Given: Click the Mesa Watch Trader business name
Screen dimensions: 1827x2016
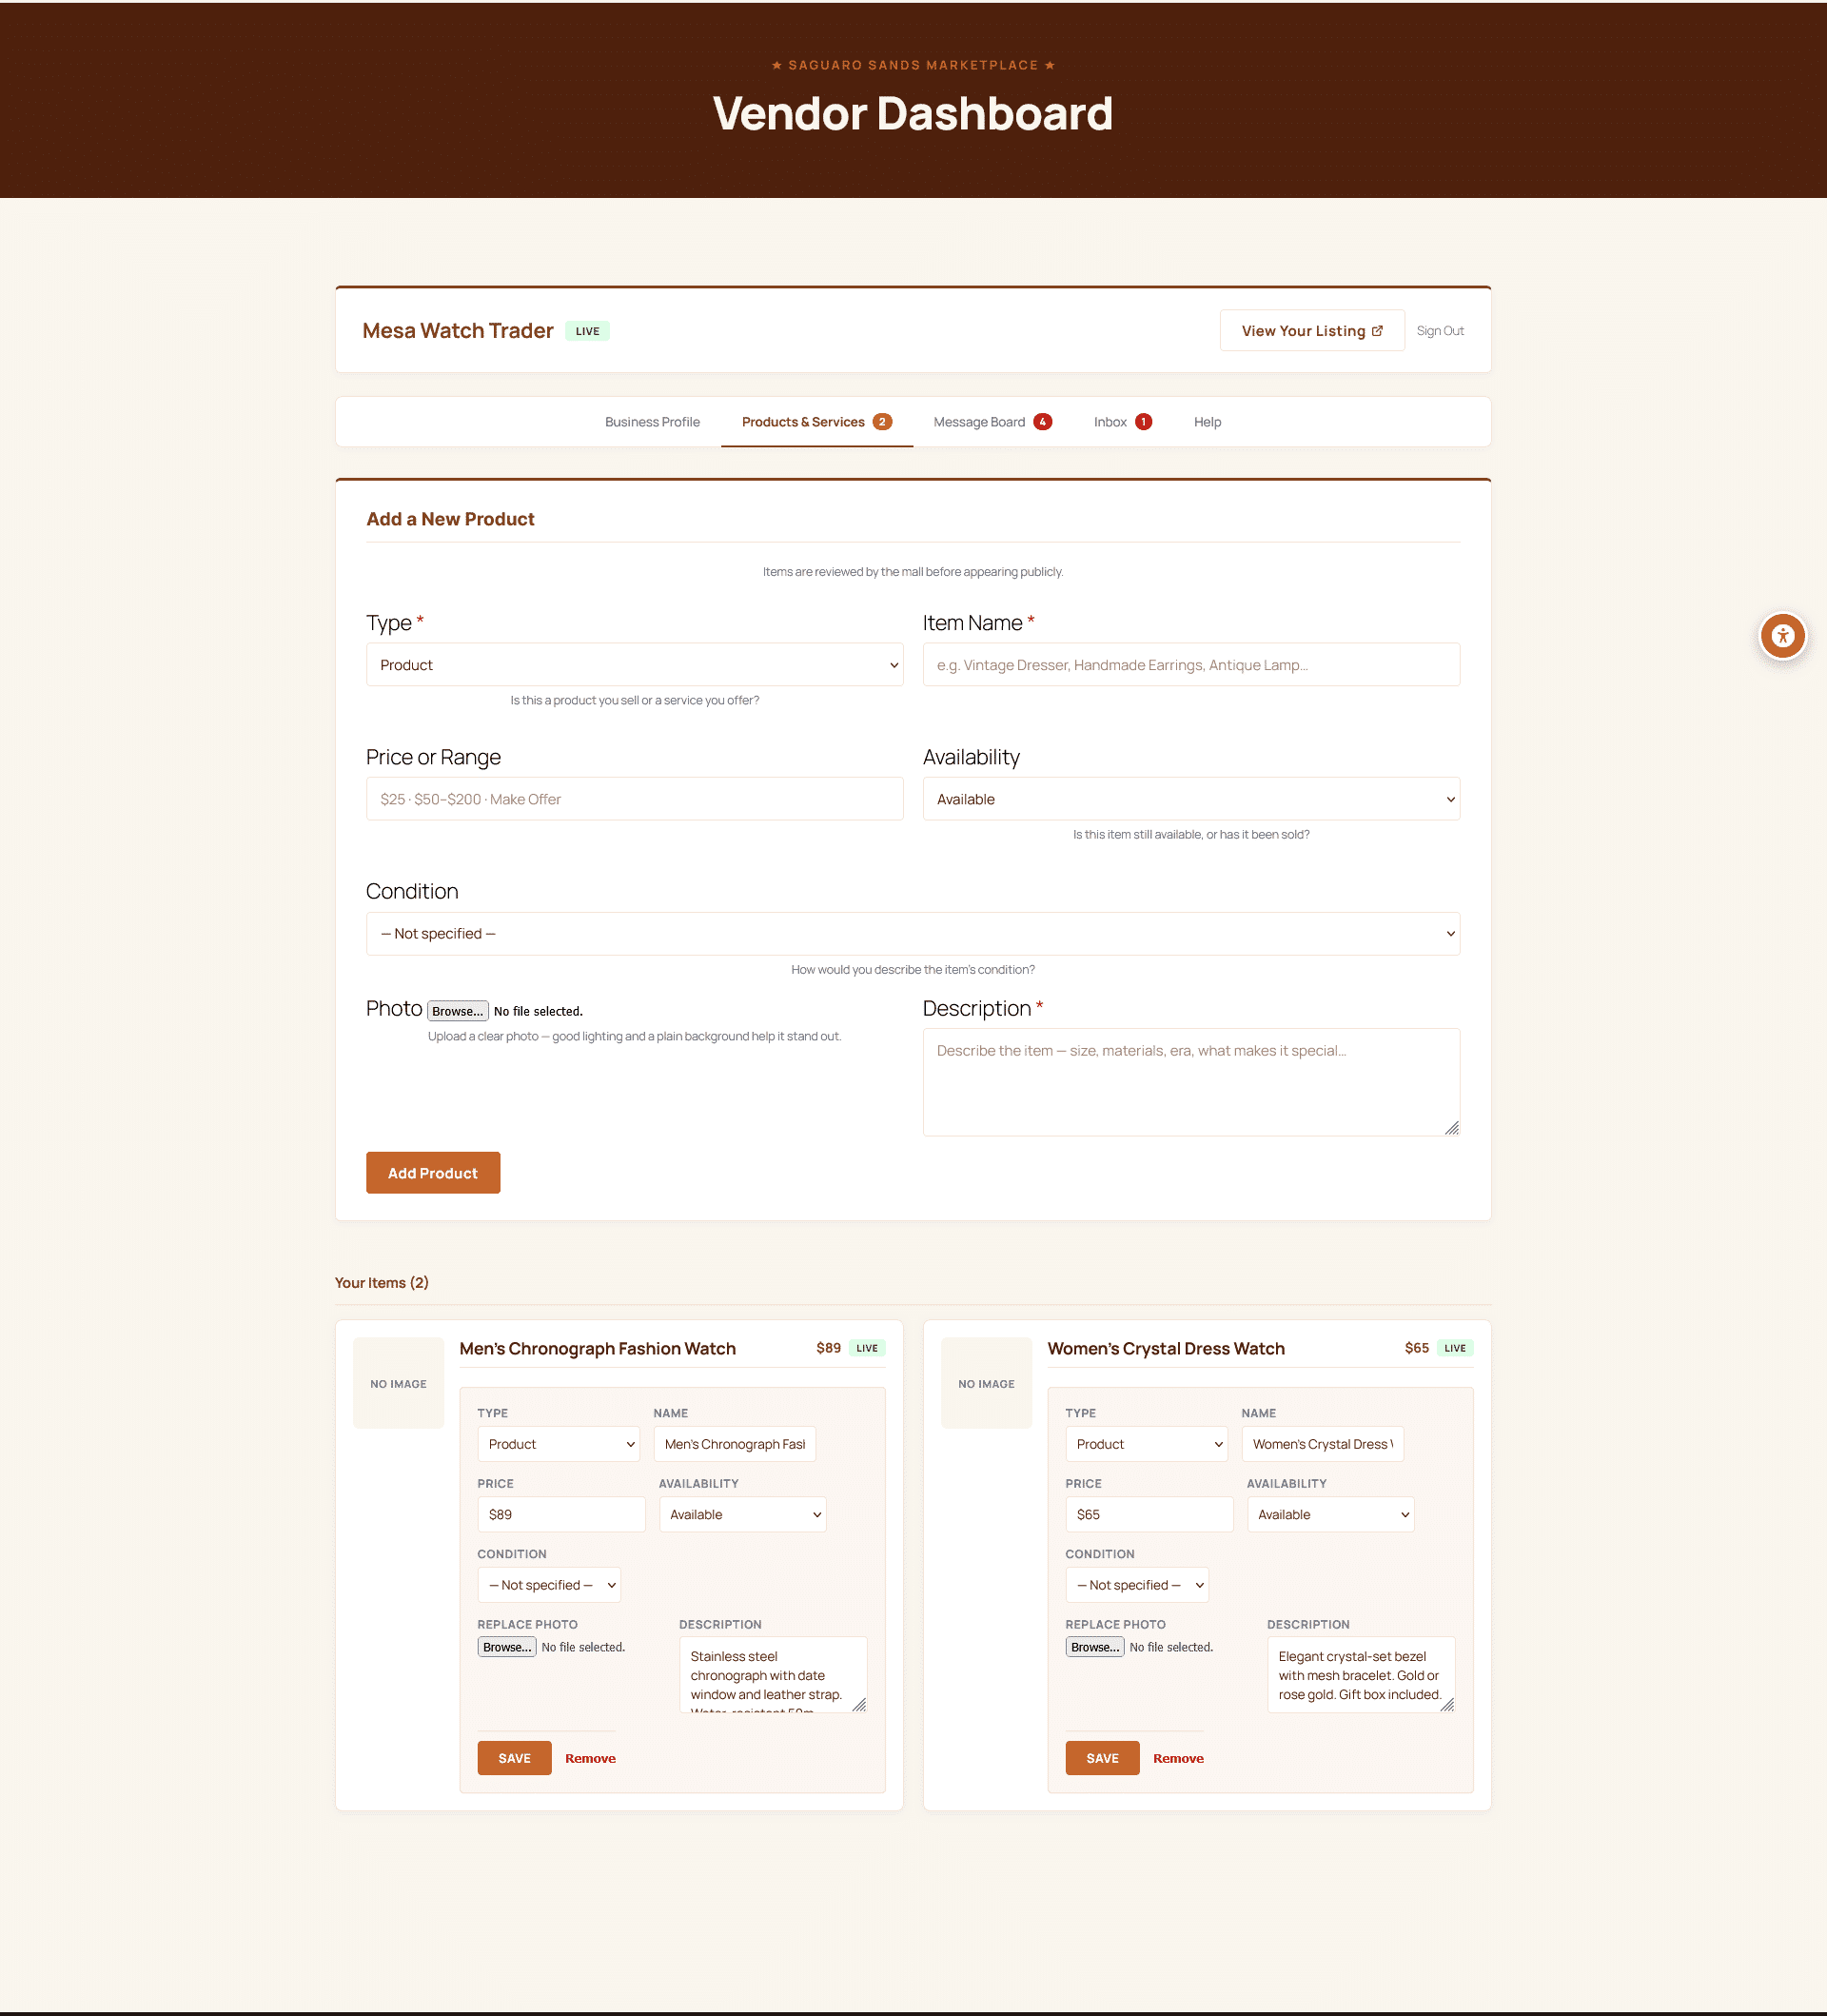Looking at the screenshot, I should coord(458,331).
